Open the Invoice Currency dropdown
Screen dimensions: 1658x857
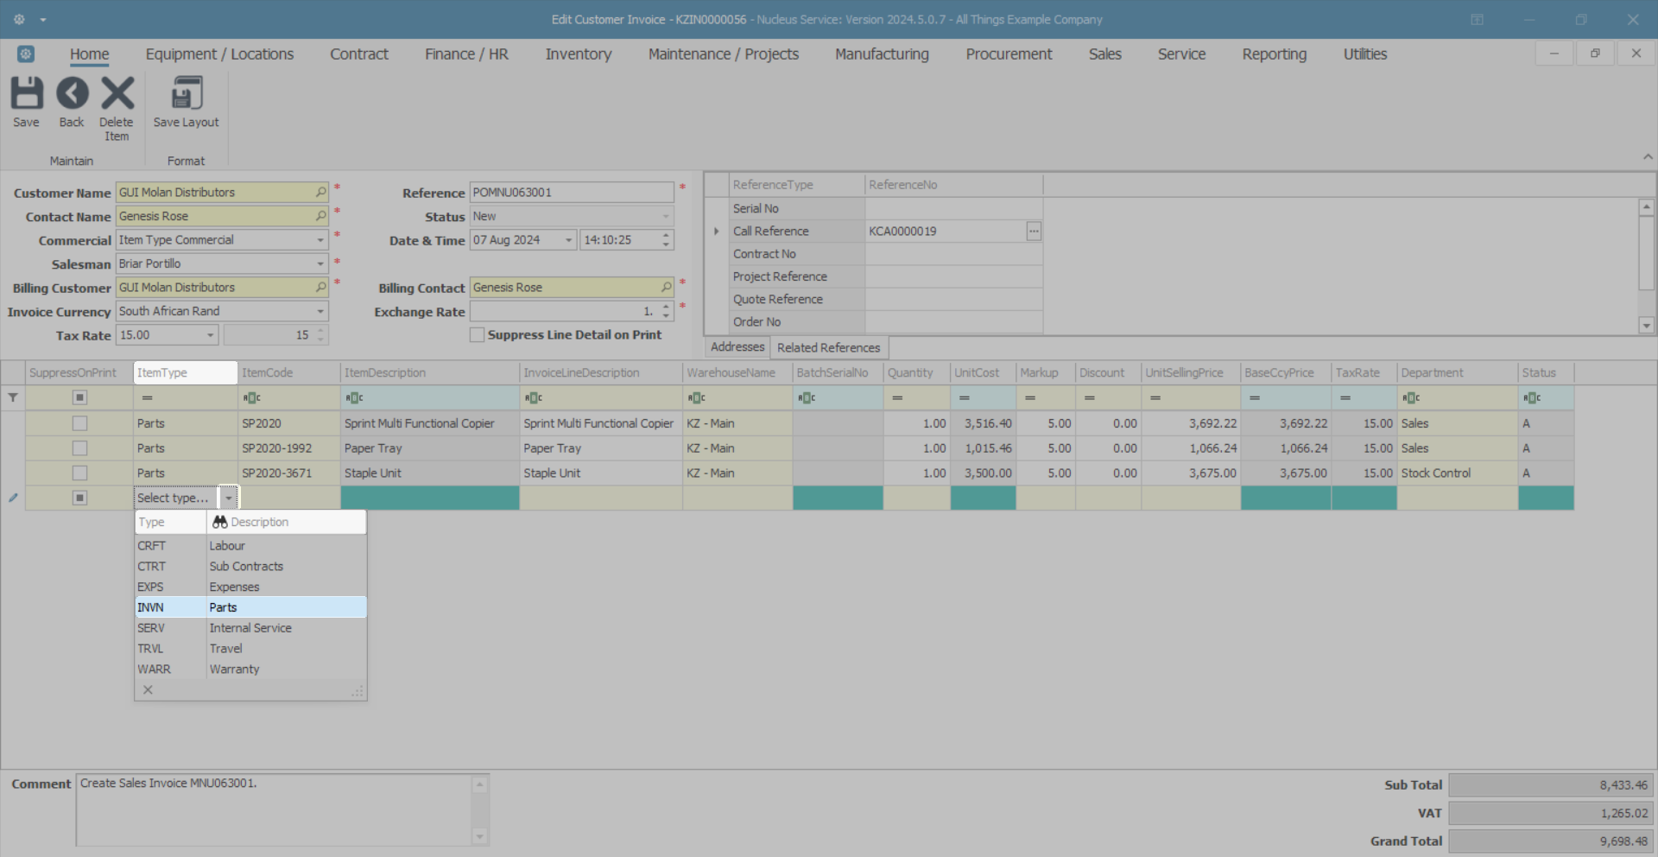(320, 312)
